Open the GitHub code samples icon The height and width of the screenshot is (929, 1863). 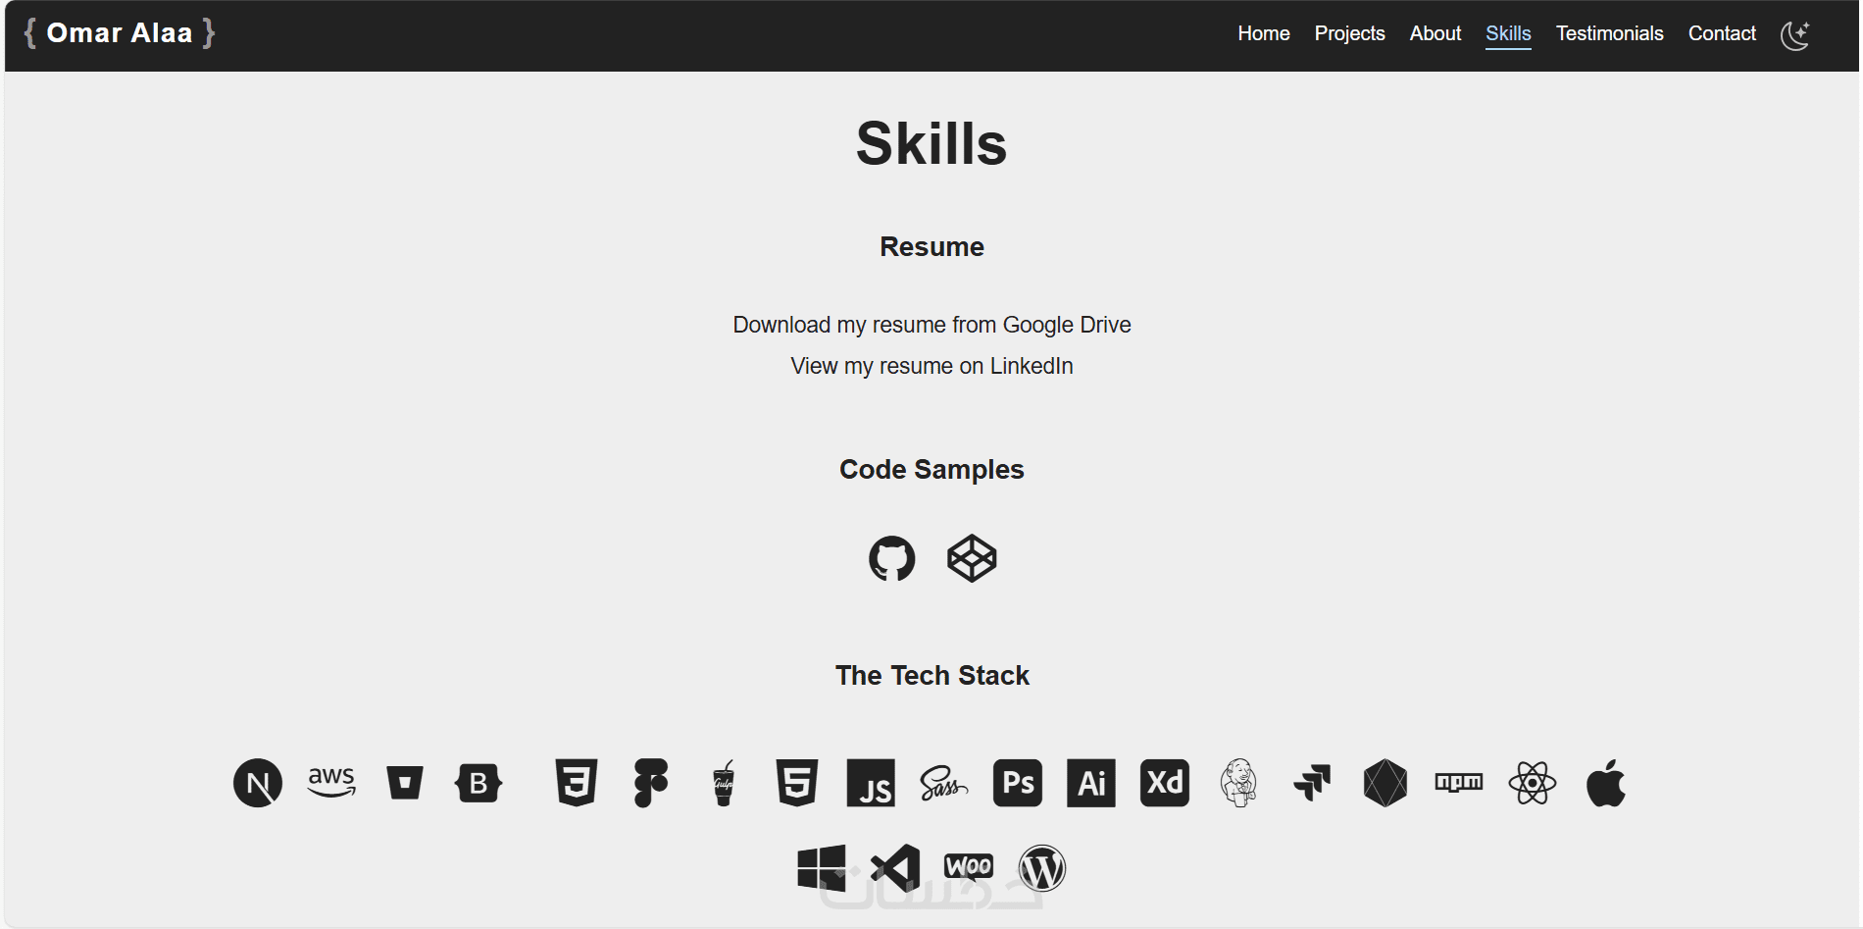coord(892,558)
